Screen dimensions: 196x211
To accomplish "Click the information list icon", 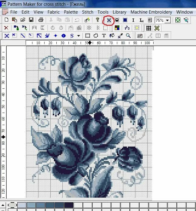I will tap(150, 20).
